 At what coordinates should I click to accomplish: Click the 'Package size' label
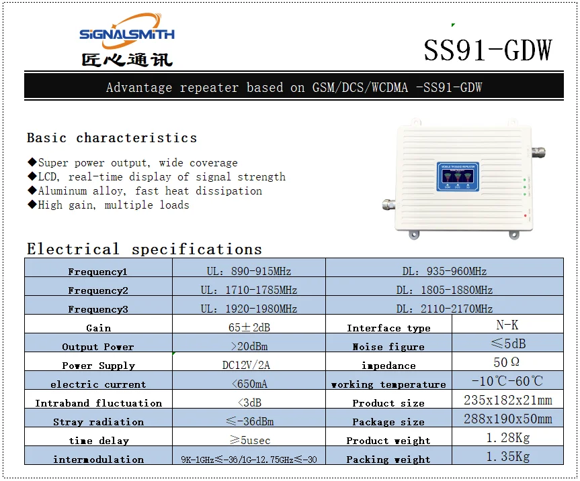388,422
